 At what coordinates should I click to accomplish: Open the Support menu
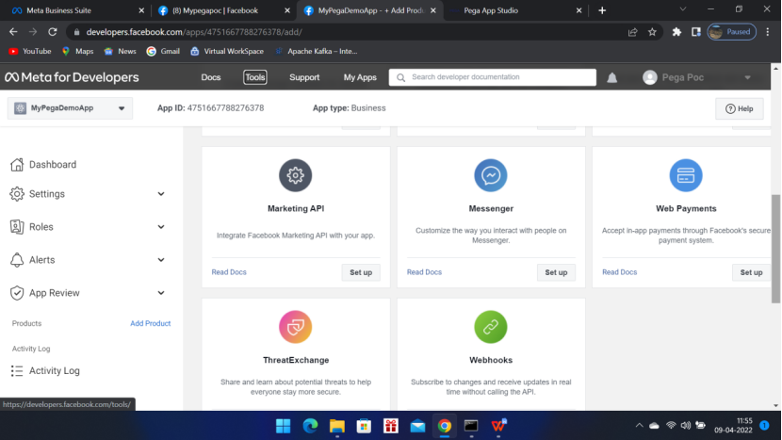[304, 77]
